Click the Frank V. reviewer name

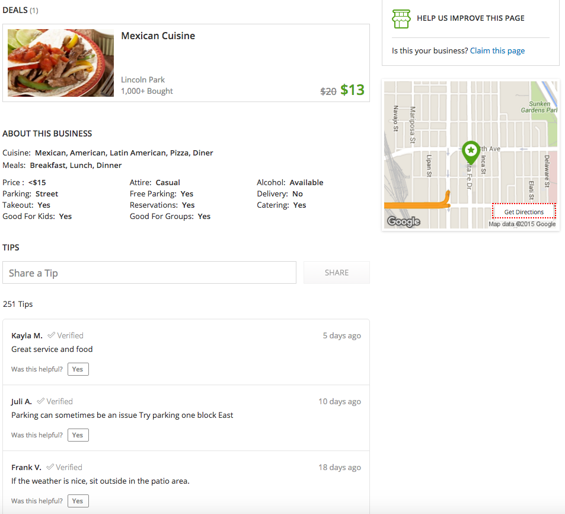click(x=26, y=467)
